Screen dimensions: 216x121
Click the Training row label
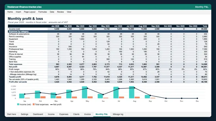12,59
